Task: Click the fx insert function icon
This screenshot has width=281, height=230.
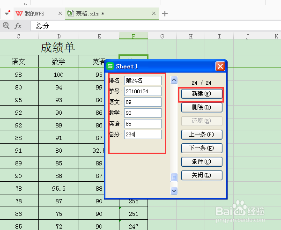Action: pos(18,26)
